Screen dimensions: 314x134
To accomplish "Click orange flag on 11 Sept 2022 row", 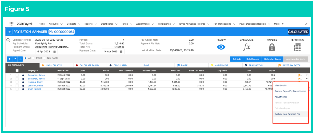I will point(300,79).
